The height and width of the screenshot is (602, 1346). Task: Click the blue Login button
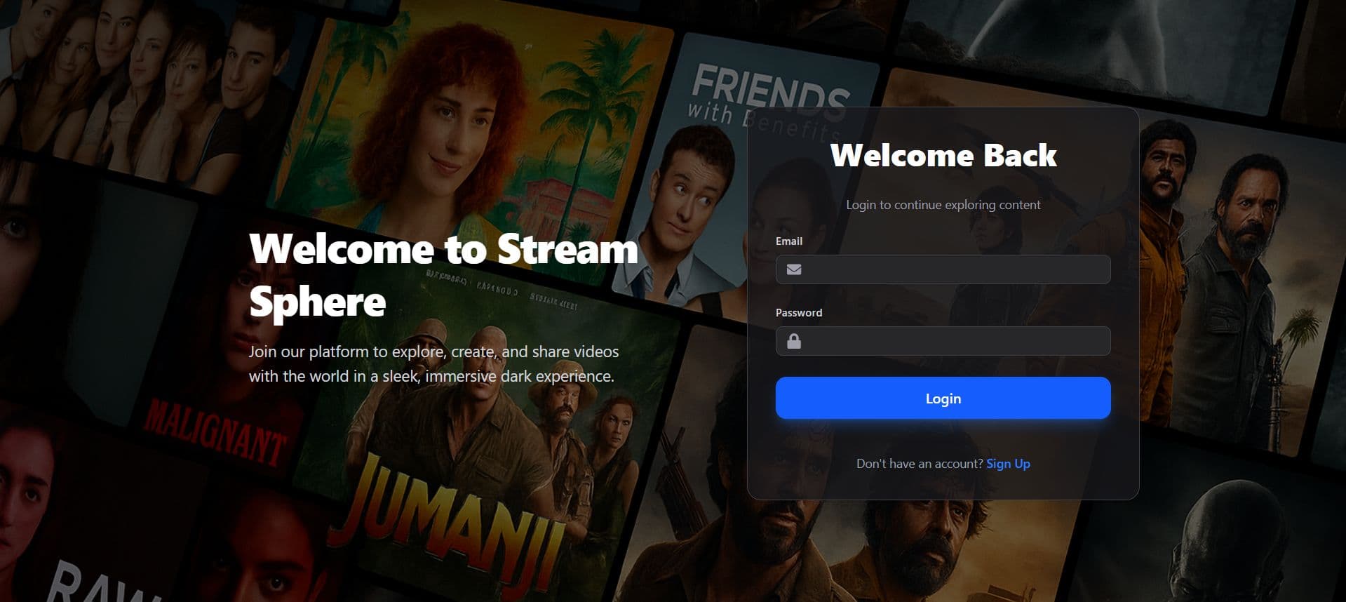(943, 398)
